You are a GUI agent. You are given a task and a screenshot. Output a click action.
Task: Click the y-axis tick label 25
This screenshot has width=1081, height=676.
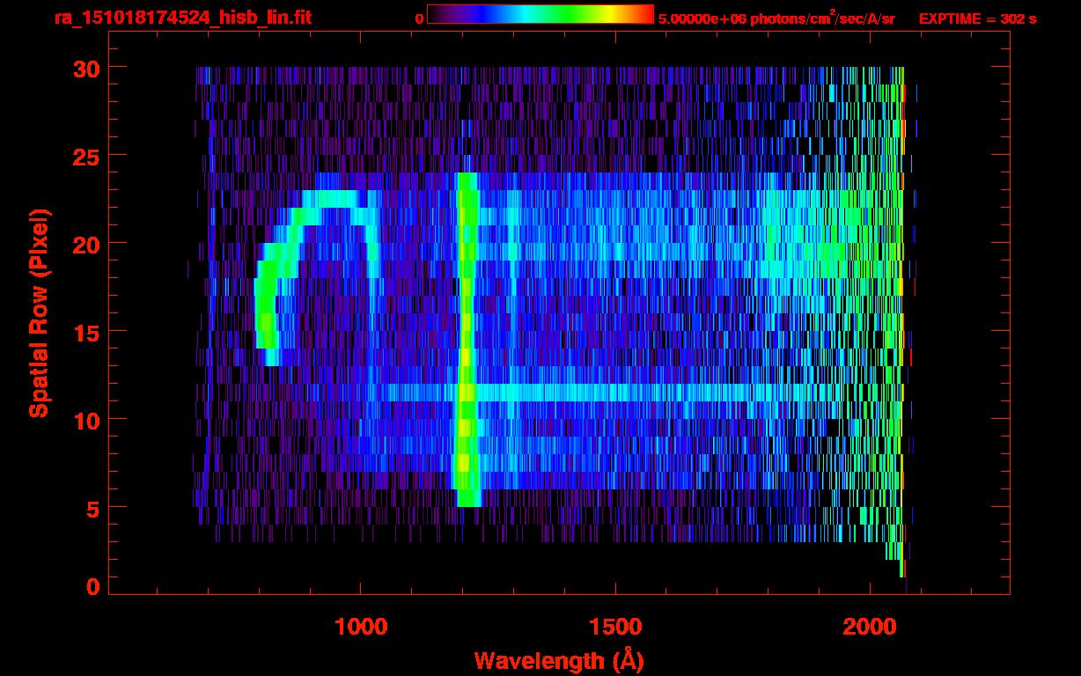pos(85,156)
